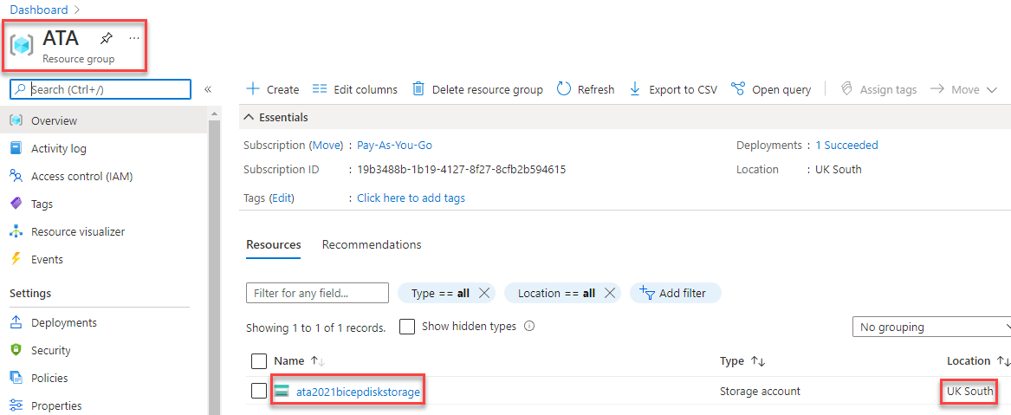Viewport: 1011px width, 415px height.
Task: Refresh the resource group view
Action: click(x=586, y=89)
